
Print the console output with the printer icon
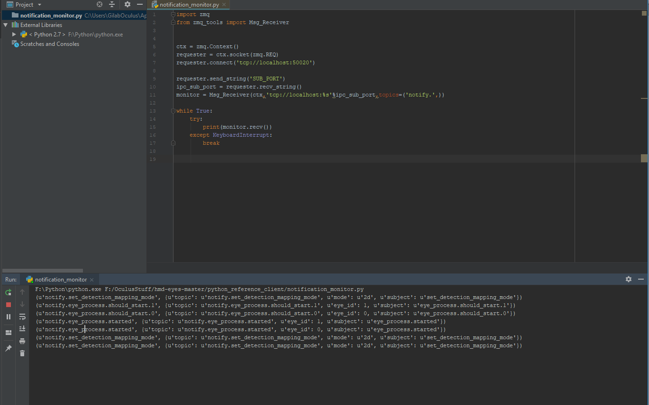[x=22, y=341]
